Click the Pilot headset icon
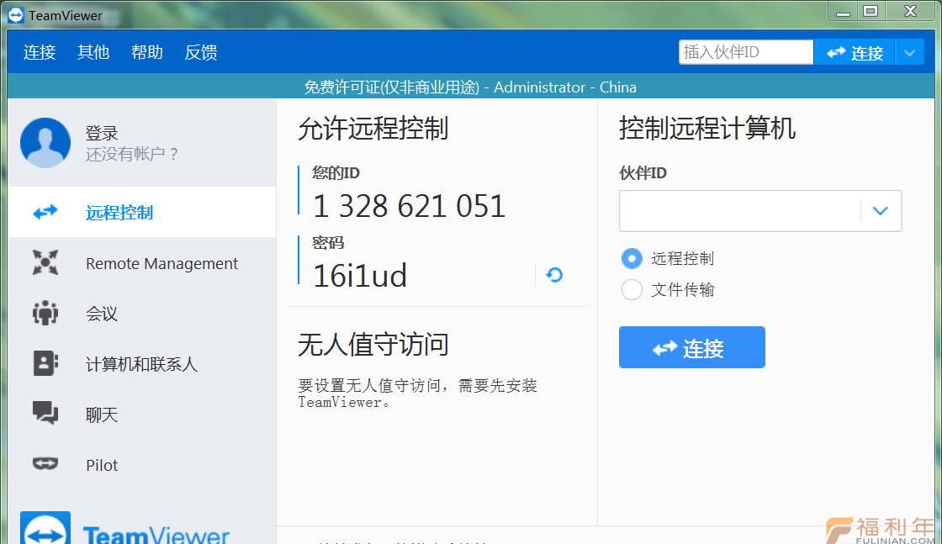 45,463
